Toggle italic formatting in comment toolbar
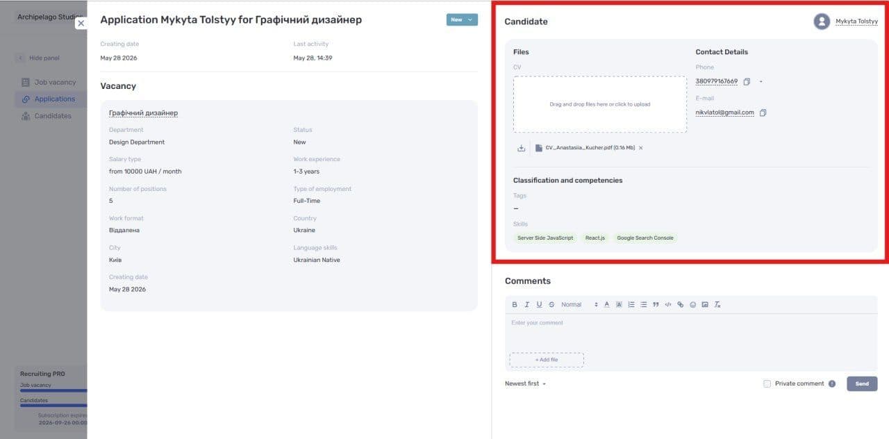 point(527,304)
